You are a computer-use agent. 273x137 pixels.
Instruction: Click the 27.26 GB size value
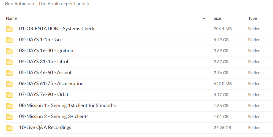222,128
